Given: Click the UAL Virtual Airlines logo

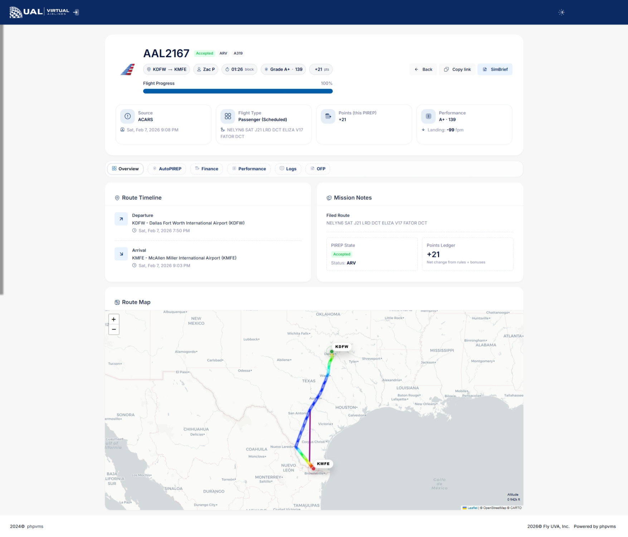Looking at the screenshot, I should (x=39, y=12).
